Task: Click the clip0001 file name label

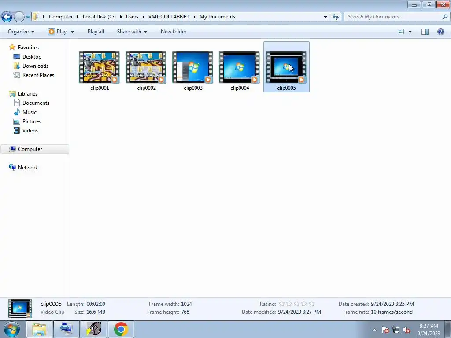Action: coord(100,88)
